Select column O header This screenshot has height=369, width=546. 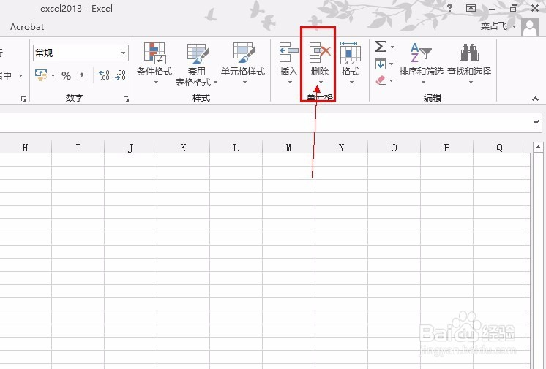coord(394,148)
